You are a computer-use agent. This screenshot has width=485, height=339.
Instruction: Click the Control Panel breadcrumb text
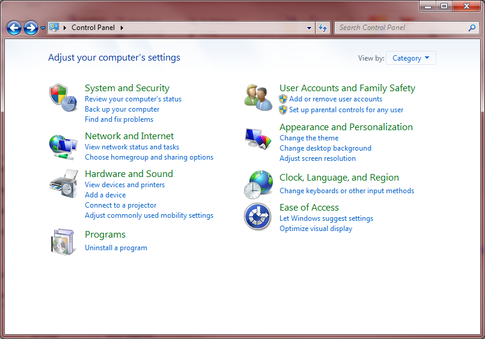click(93, 28)
